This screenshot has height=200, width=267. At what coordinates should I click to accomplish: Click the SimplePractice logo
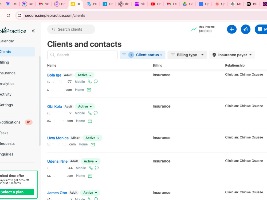pos(13,31)
